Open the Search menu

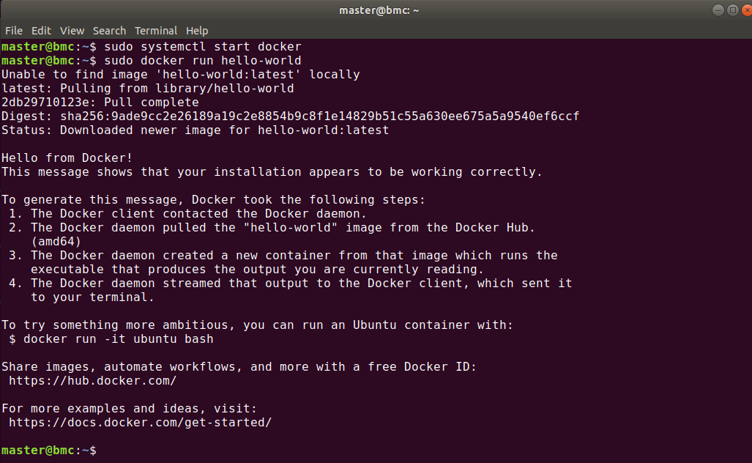click(x=108, y=30)
